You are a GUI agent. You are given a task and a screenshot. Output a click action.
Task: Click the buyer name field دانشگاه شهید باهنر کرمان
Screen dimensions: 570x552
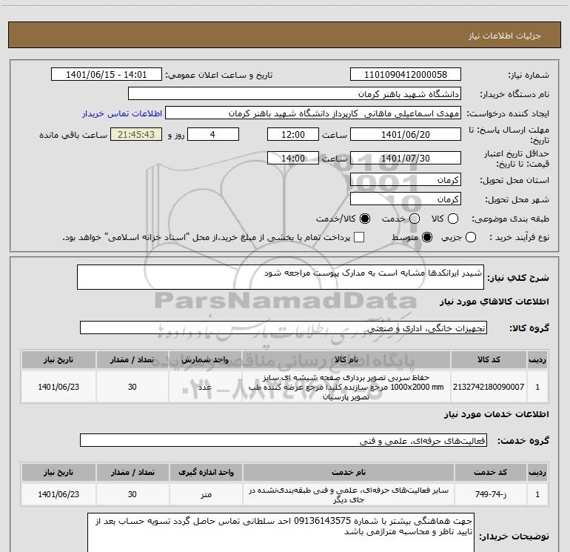click(x=295, y=93)
